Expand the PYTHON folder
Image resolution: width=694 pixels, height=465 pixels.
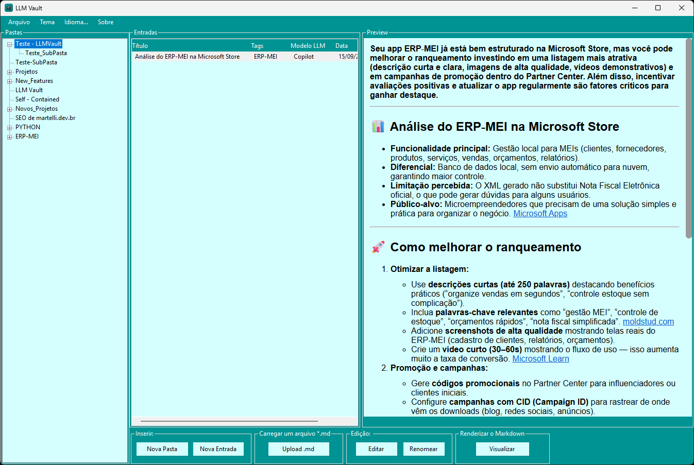click(x=9, y=128)
